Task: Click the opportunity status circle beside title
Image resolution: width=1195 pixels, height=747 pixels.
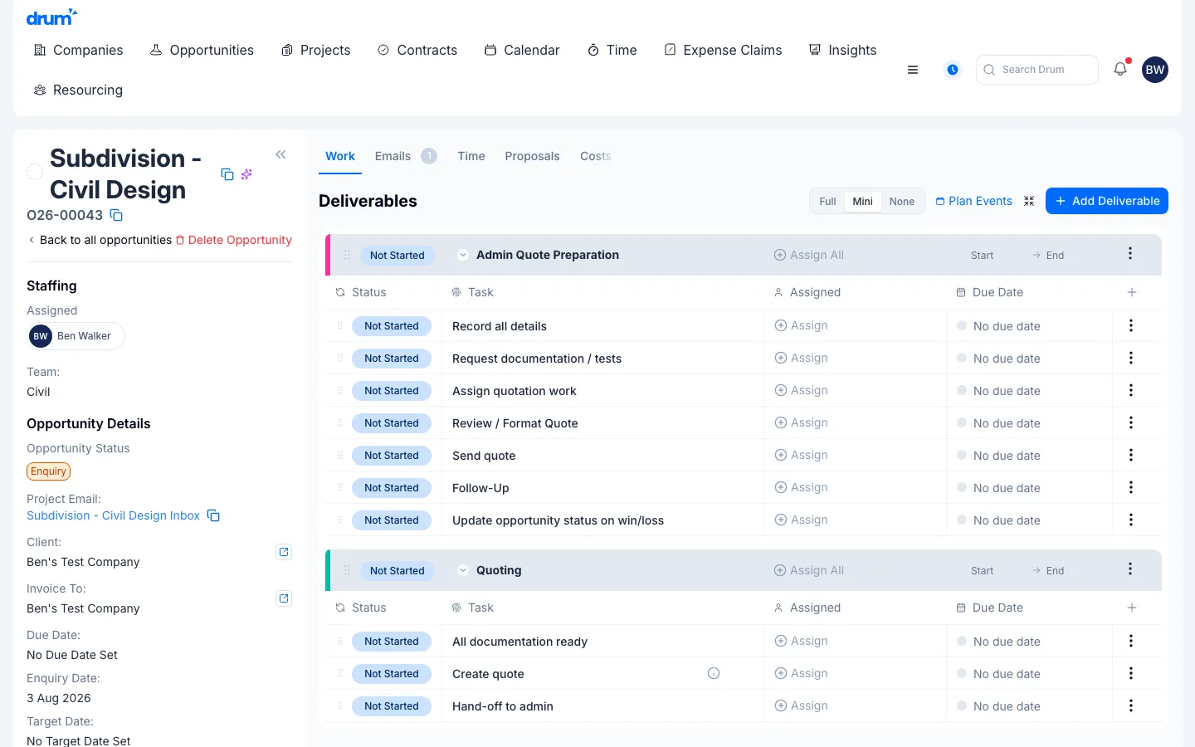Action: click(35, 172)
